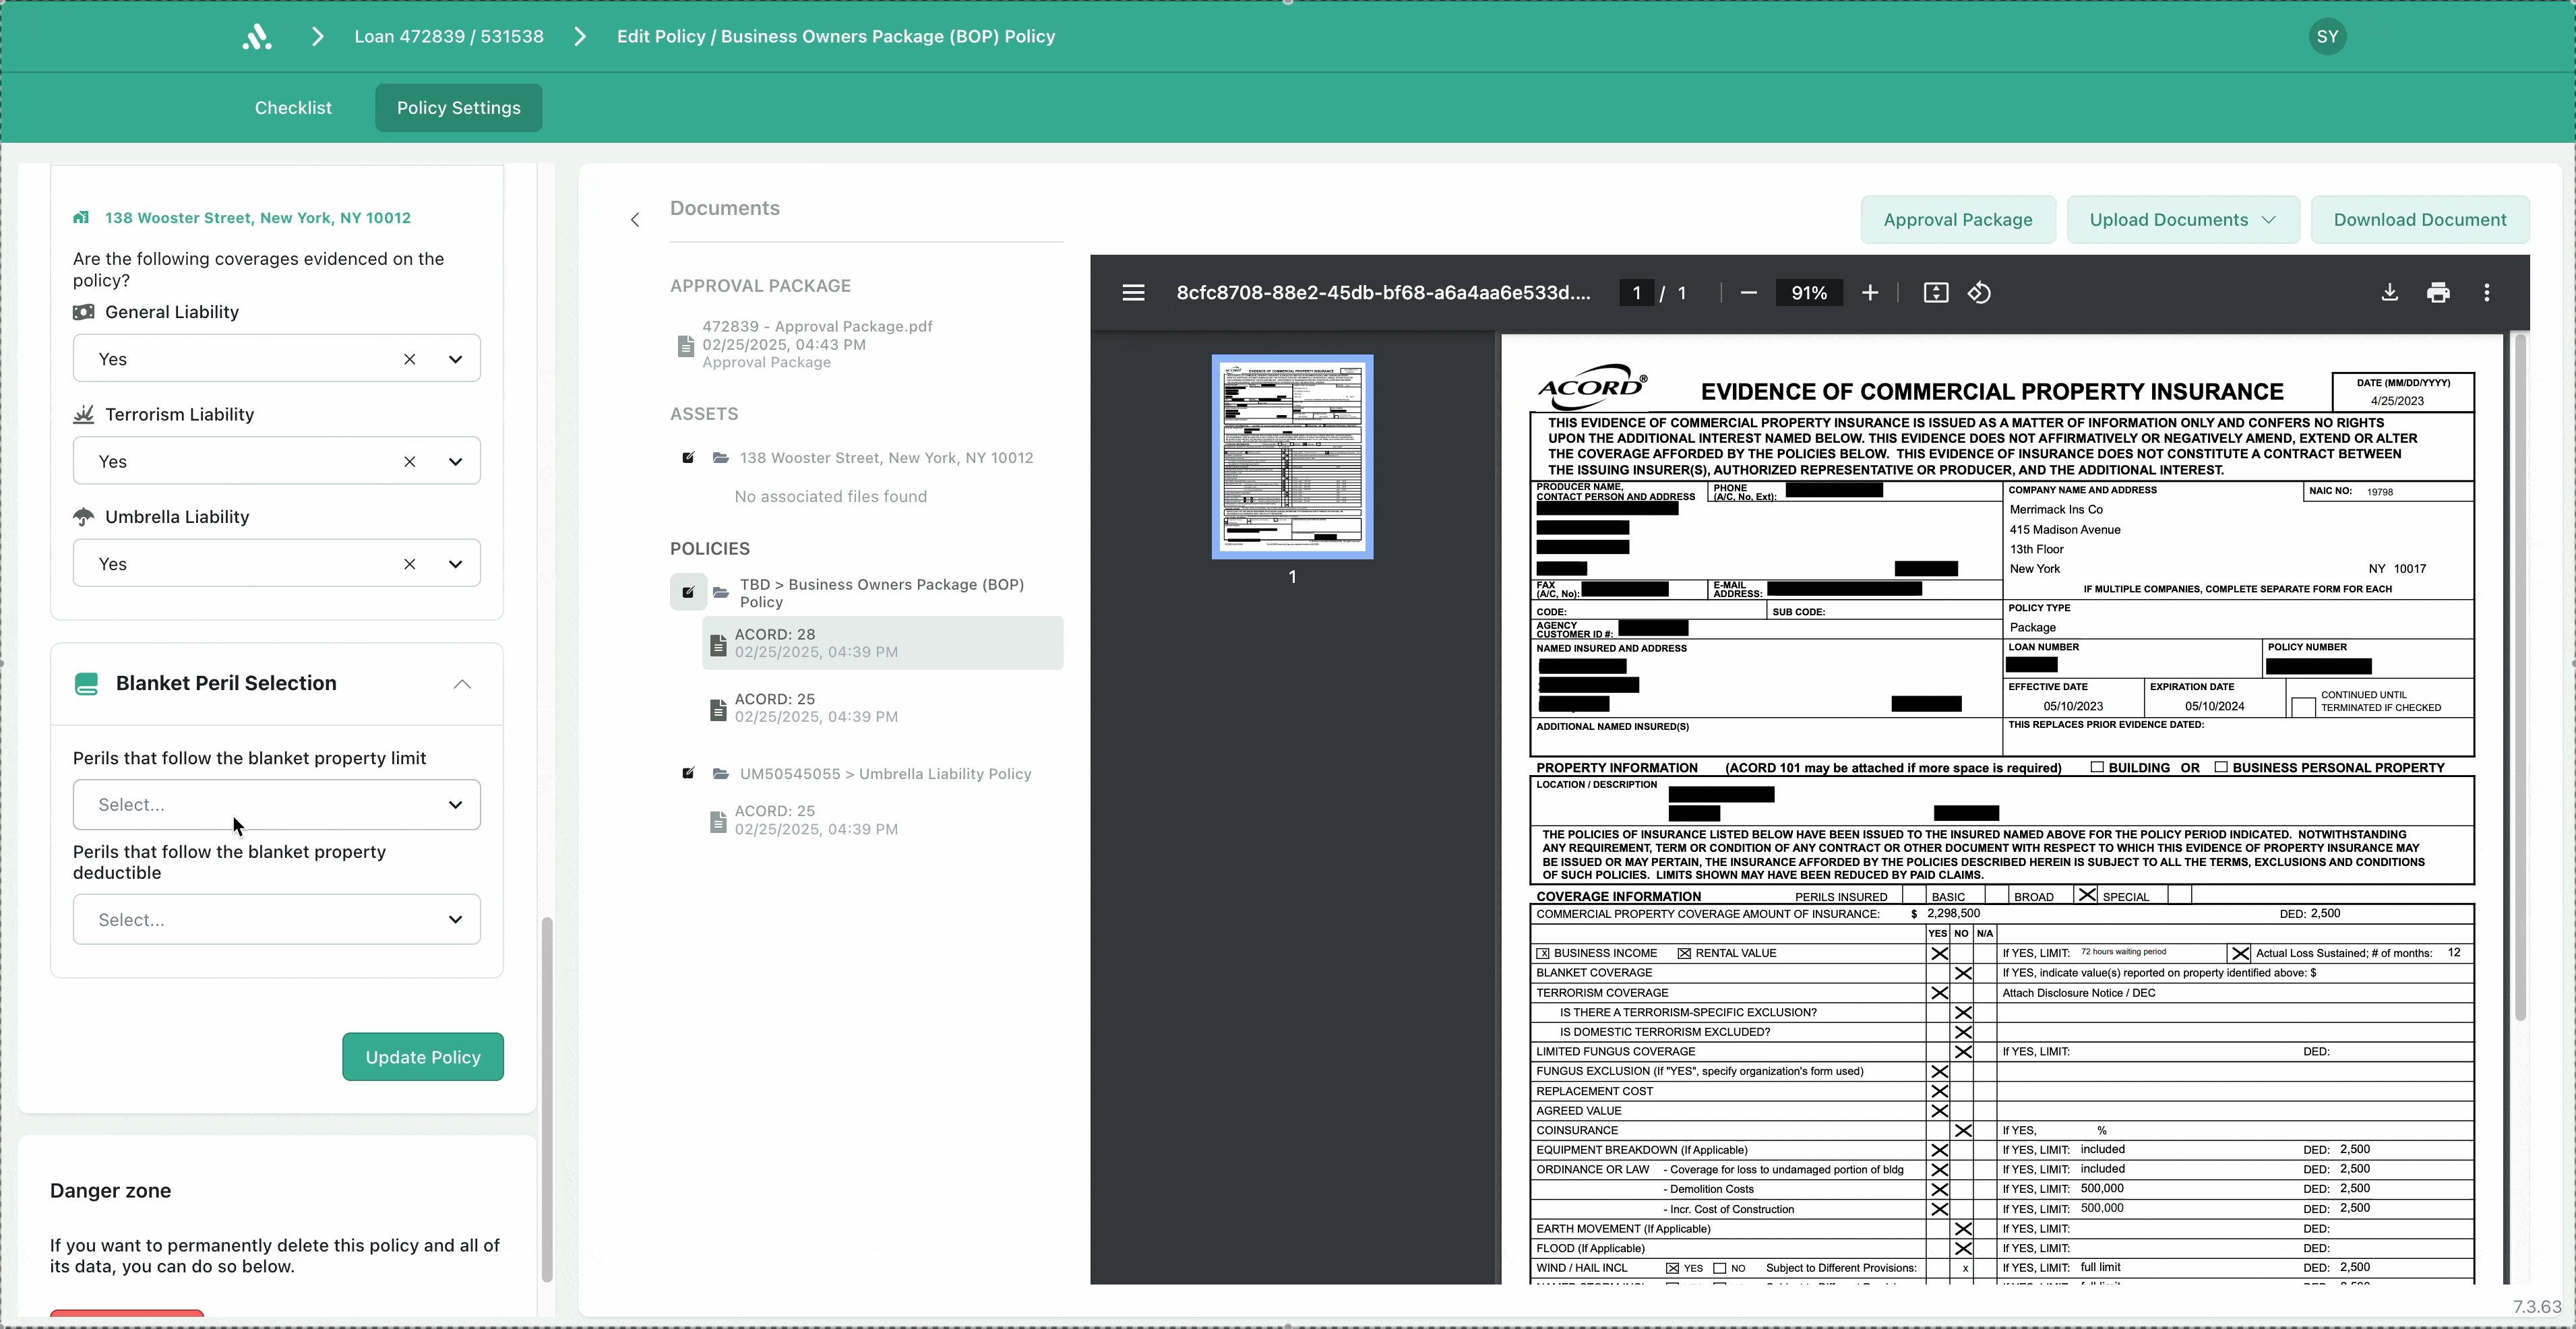Open the Upload Documents dropdown
This screenshot has width=2576, height=1329.
click(x=2182, y=220)
